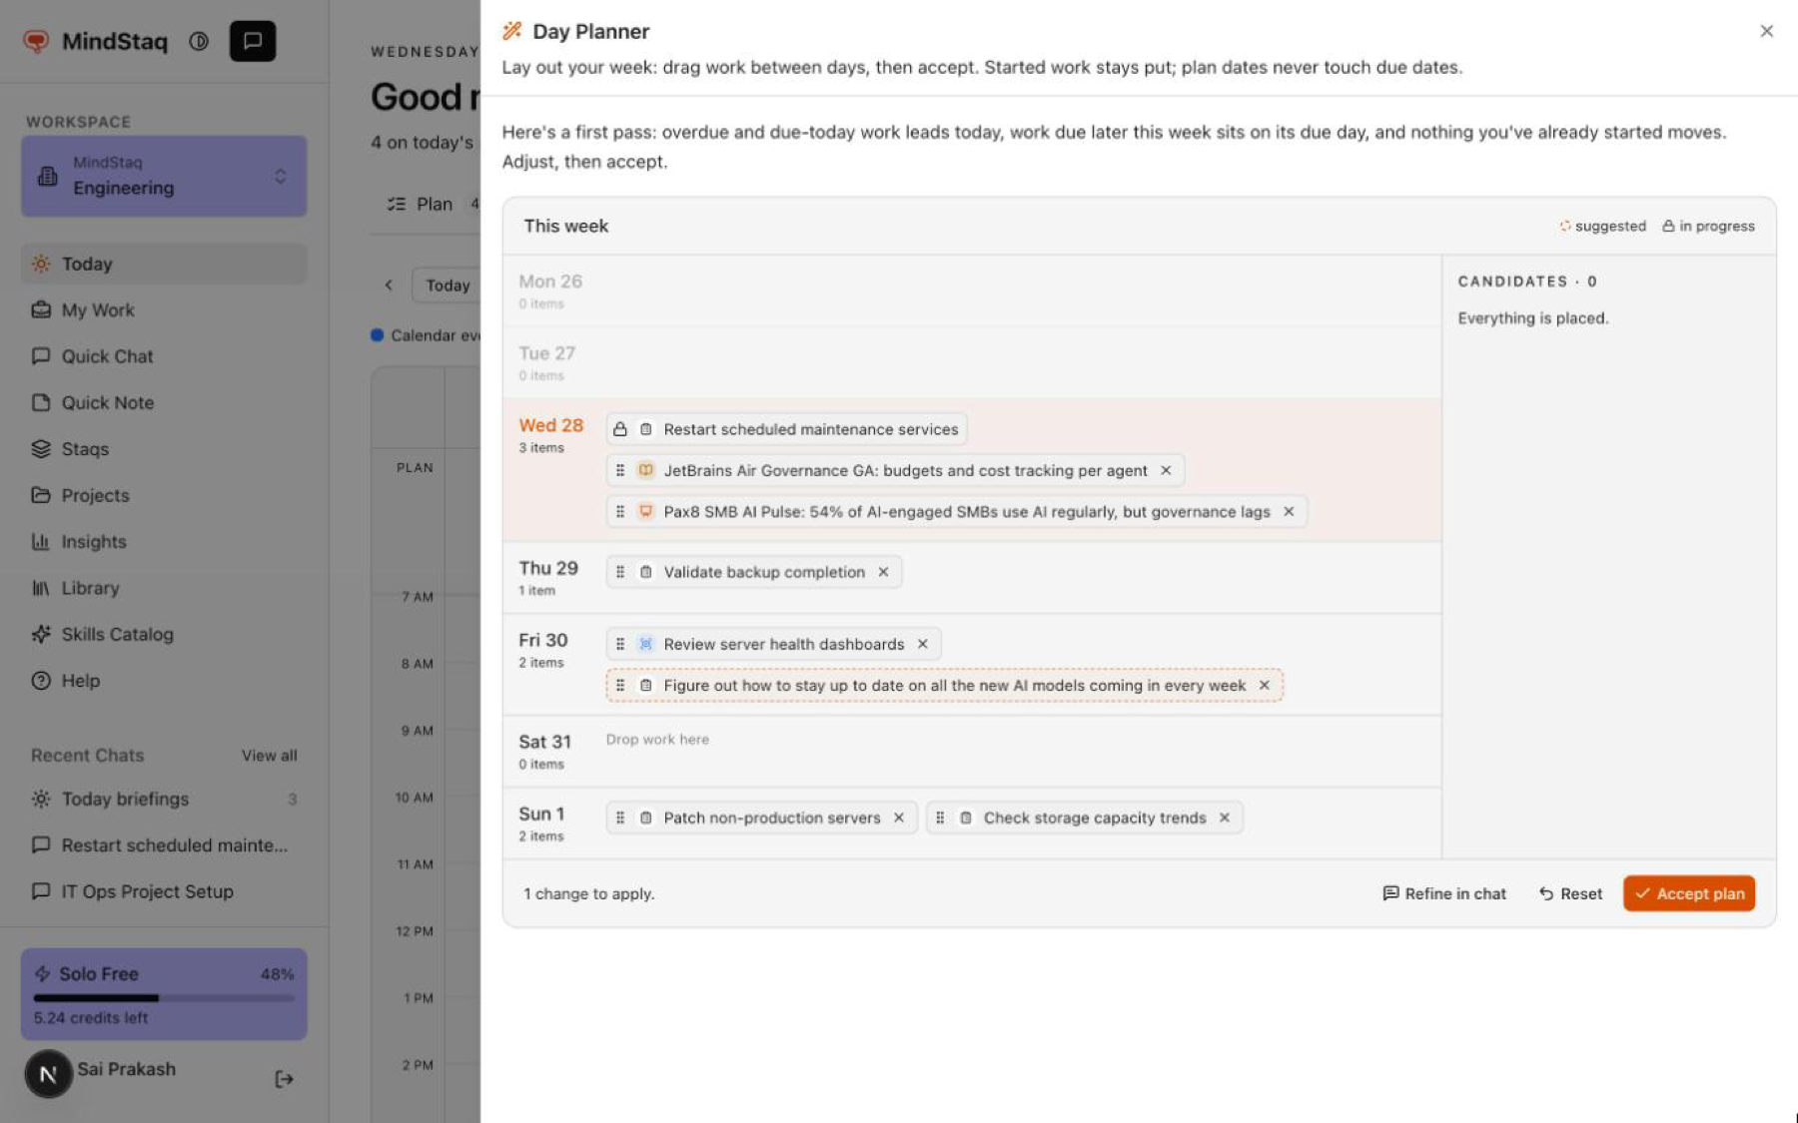Open Quick Chat from sidebar
1798x1123 pixels.
point(164,356)
